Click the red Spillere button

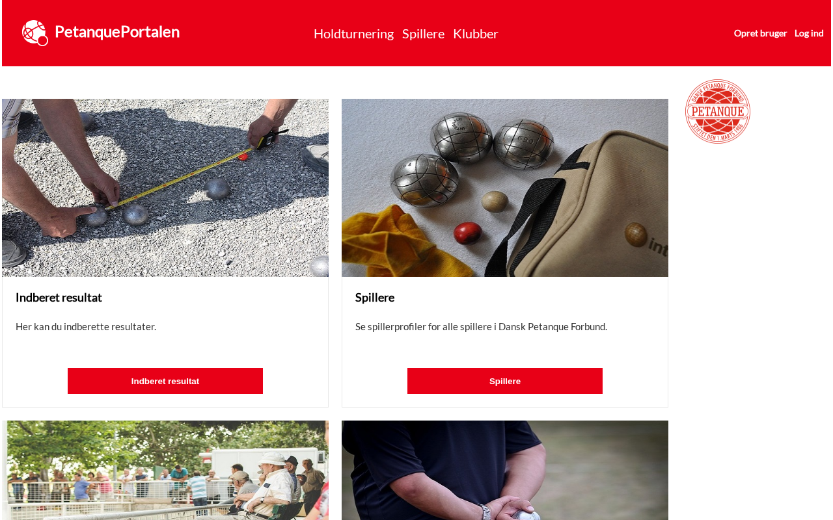(505, 381)
